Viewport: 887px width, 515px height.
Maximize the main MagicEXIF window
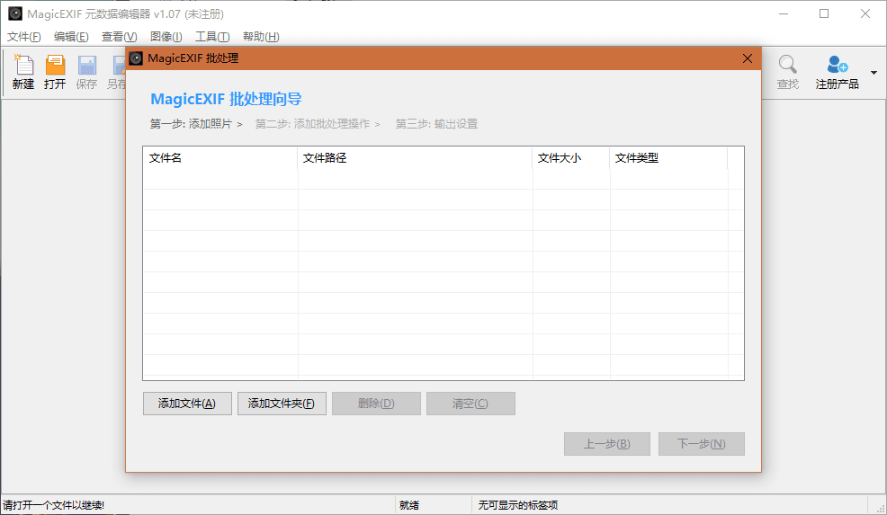pyautogui.click(x=824, y=13)
